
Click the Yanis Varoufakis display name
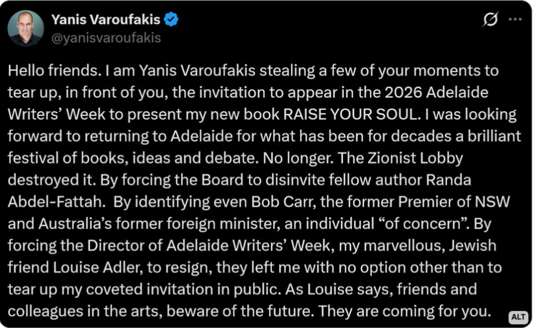click(106, 20)
